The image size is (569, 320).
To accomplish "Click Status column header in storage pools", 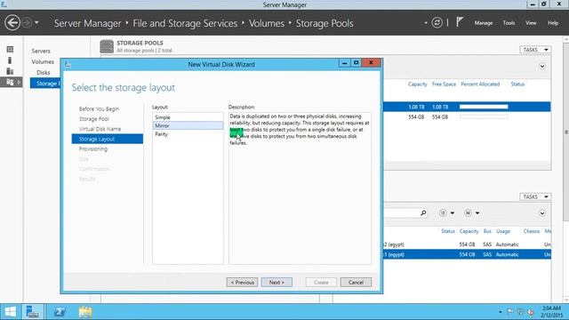I will coord(517,84).
